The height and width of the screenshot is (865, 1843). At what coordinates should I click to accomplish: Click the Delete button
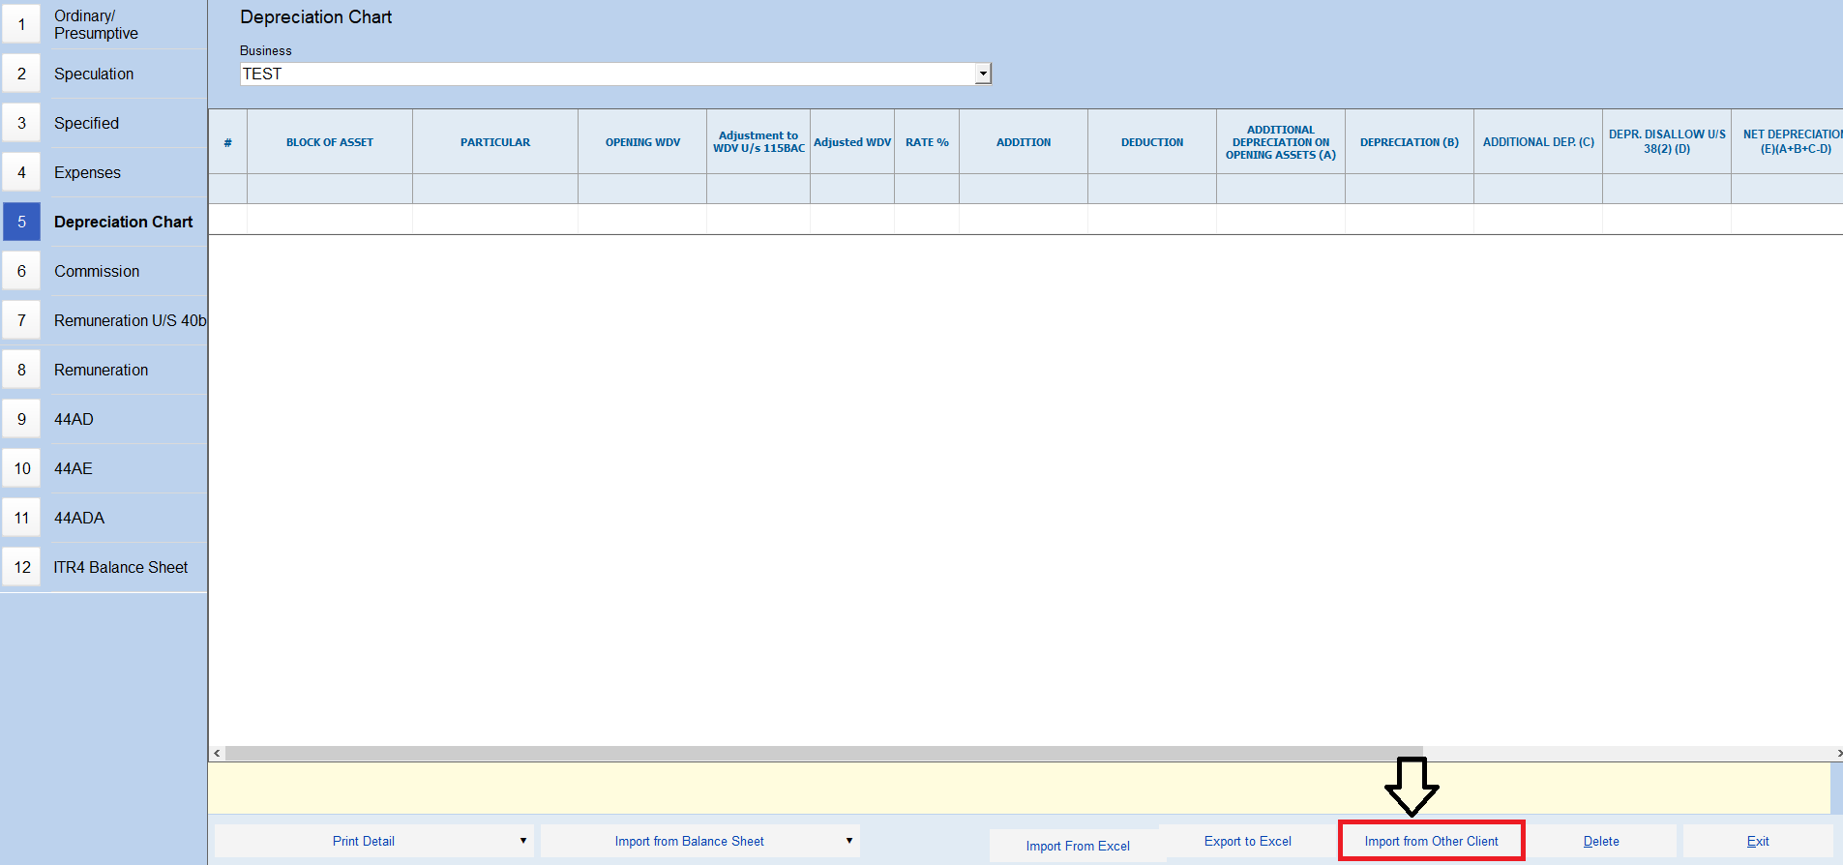(1601, 841)
